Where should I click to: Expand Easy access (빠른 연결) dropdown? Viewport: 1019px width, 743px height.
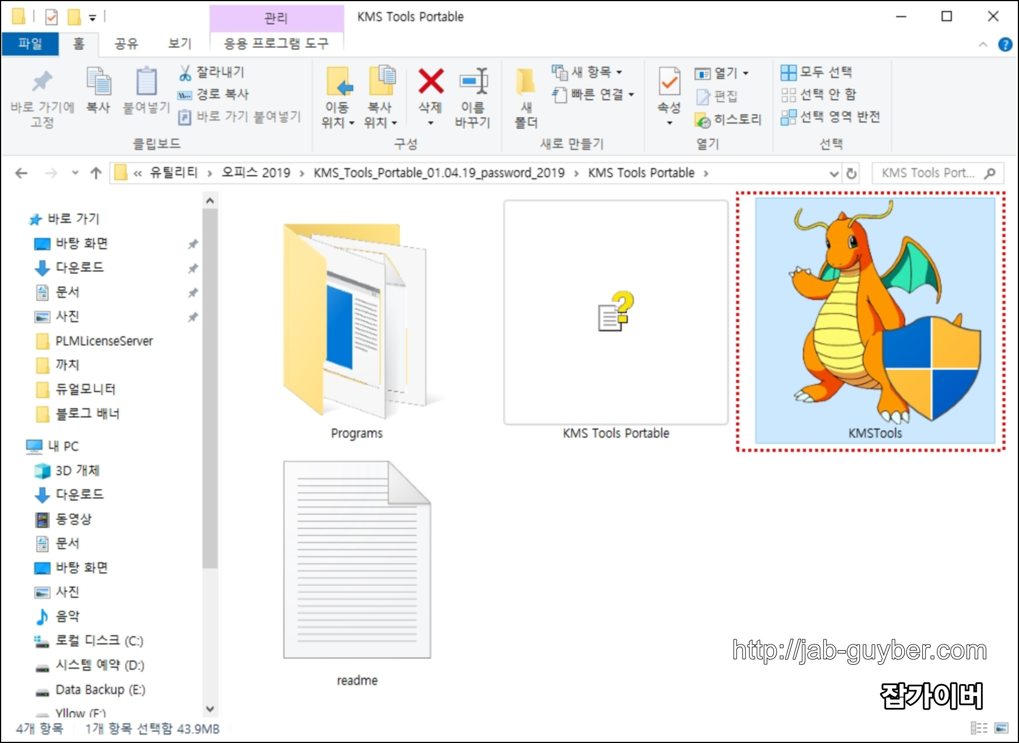coord(593,95)
